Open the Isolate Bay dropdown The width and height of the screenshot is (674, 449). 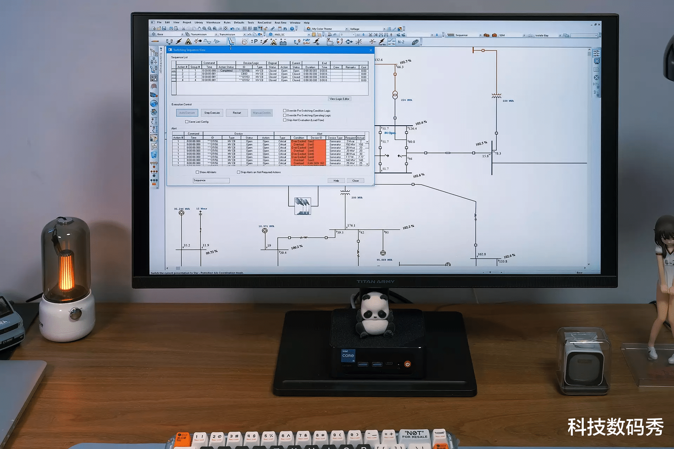click(x=560, y=35)
